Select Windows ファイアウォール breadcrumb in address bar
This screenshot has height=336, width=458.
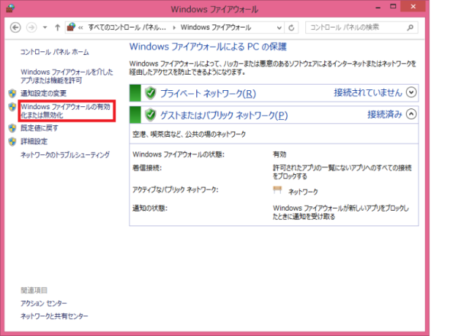[x=215, y=27]
